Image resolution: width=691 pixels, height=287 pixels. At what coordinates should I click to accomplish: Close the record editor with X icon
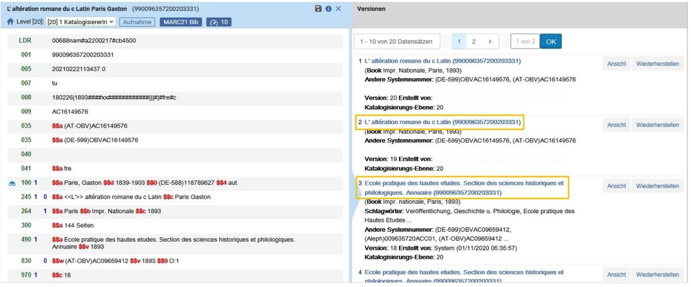pyautogui.click(x=339, y=9)
